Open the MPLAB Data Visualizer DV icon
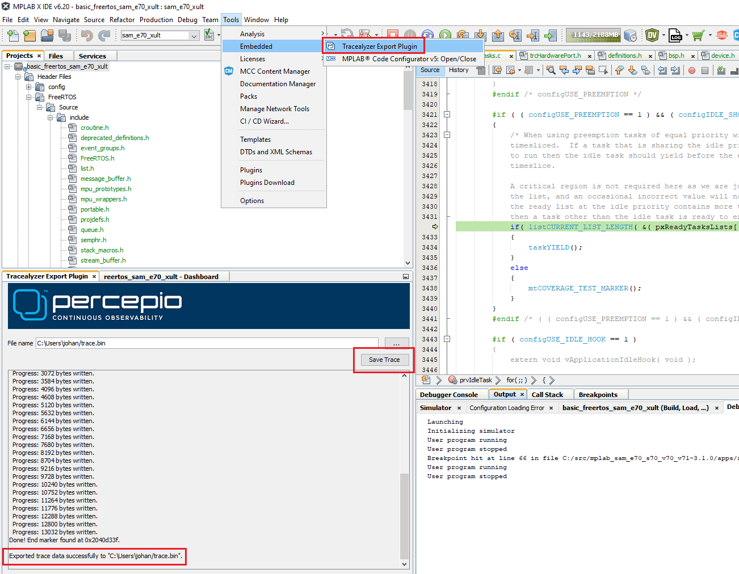739x574 pixels. click(x=652, y=35)
